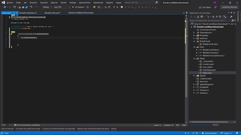Click the Live Share button
The width and height of the screenshot is (241, 135).
(205, 7)
